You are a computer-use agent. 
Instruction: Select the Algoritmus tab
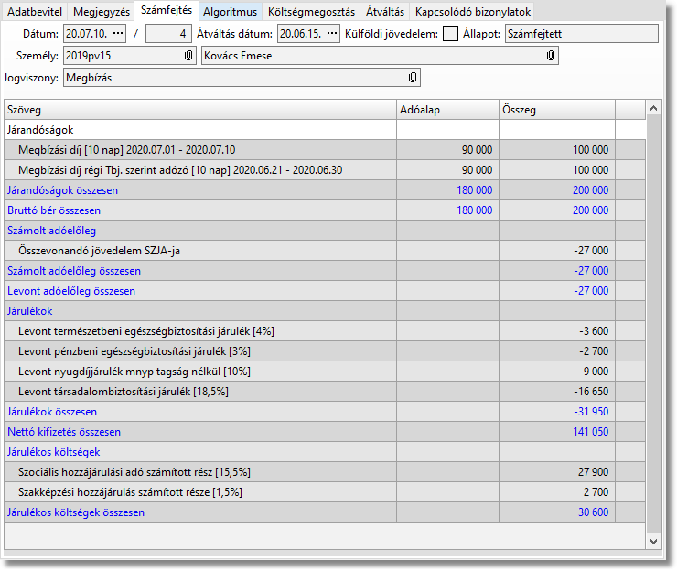(230, 12)
